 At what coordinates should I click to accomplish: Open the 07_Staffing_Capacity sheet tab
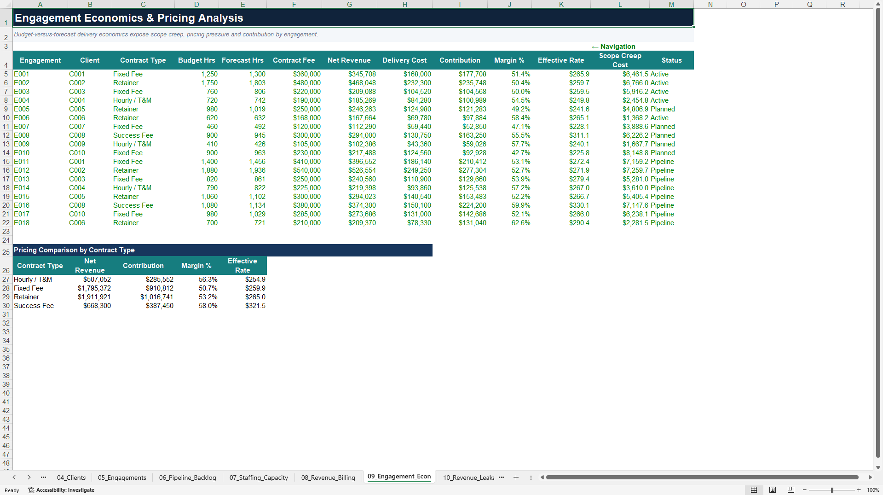click(259, 478)
